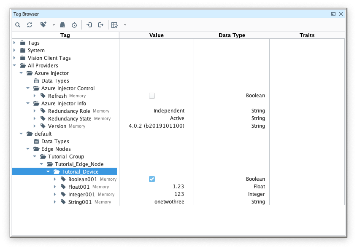Click the stopwatch scan class icon
The width and height of the screenshot is (357, 249).
pos(74,25)
